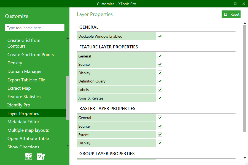Toggle the Labels checkbox
The width and height of the screenshot is (248, 165).
[x=160, y=90]
